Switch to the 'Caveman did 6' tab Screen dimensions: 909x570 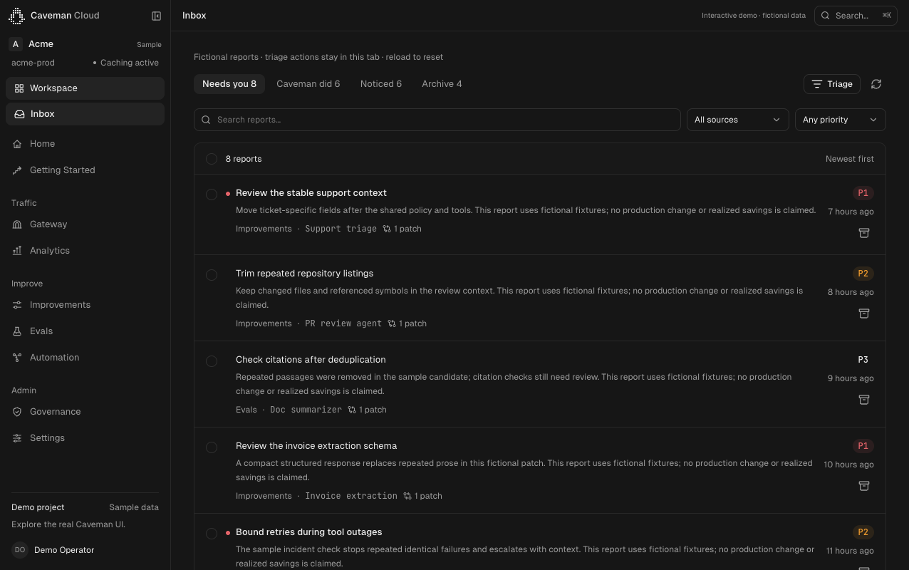click(308, 84)
